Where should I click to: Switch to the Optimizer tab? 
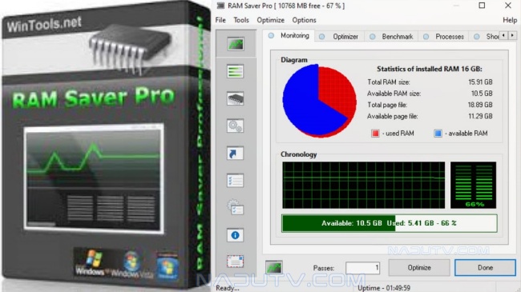pos(339,37)
